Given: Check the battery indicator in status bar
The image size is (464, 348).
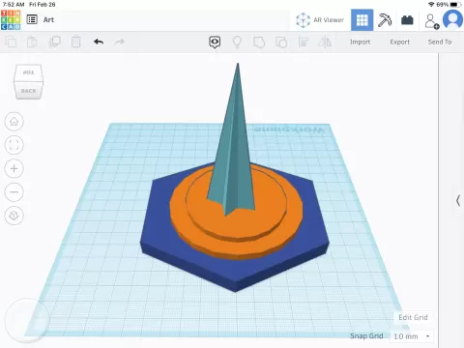Looking at the screenshot, I should tap(455, 5).
